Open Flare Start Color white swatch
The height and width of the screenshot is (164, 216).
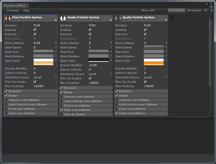pyautogui.click(x=43, y=60)
